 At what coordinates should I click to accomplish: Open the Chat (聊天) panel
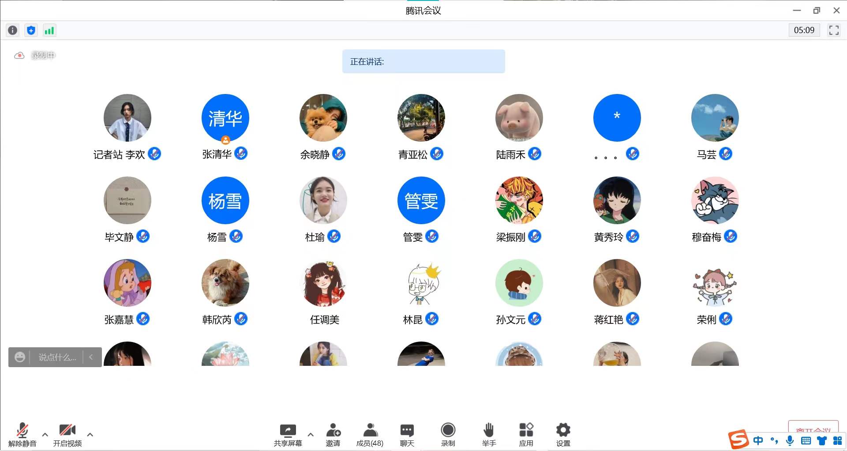(407, 434)
